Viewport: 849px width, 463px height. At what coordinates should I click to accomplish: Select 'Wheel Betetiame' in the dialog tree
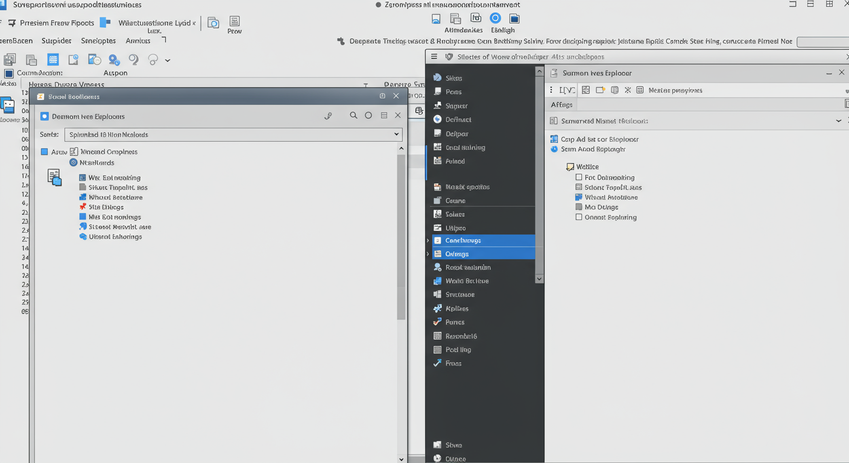(x=115, y=197)
